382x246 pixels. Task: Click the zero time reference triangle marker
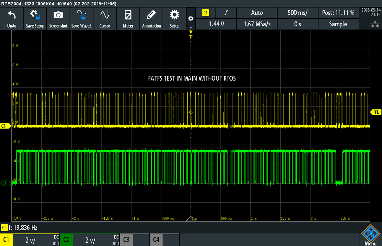point(191,218)
